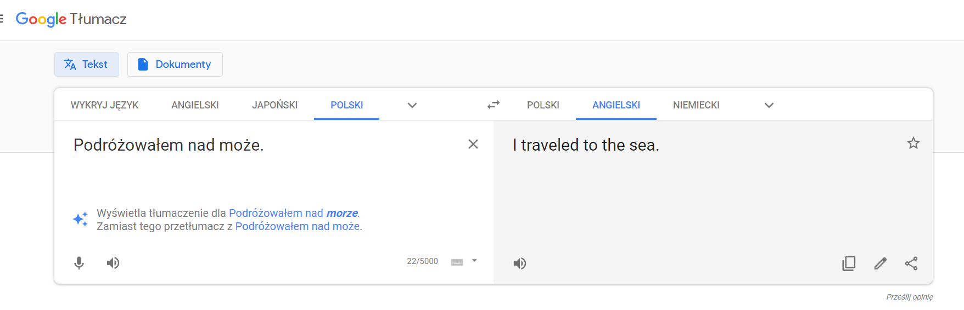Share the translation via share icon
This screenshot has width=964, height=310.
pyautogui.click(x=911, y=263)
